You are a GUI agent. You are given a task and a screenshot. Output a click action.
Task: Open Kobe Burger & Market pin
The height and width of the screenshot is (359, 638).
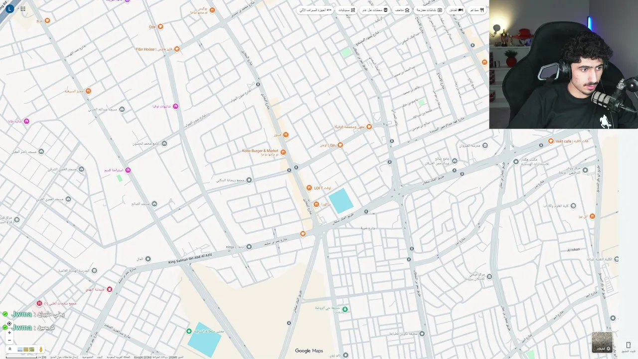pyautogui.click(x=283, y=152)
